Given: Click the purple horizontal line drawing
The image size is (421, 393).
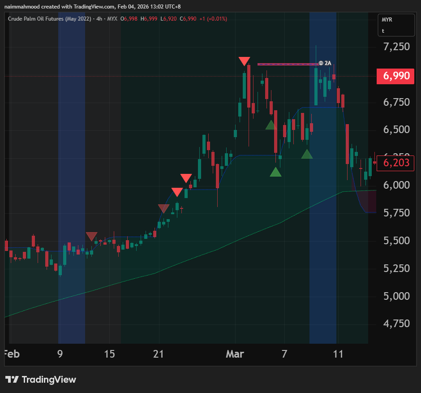Looking at the screenshot, I should tap(287, 64).
